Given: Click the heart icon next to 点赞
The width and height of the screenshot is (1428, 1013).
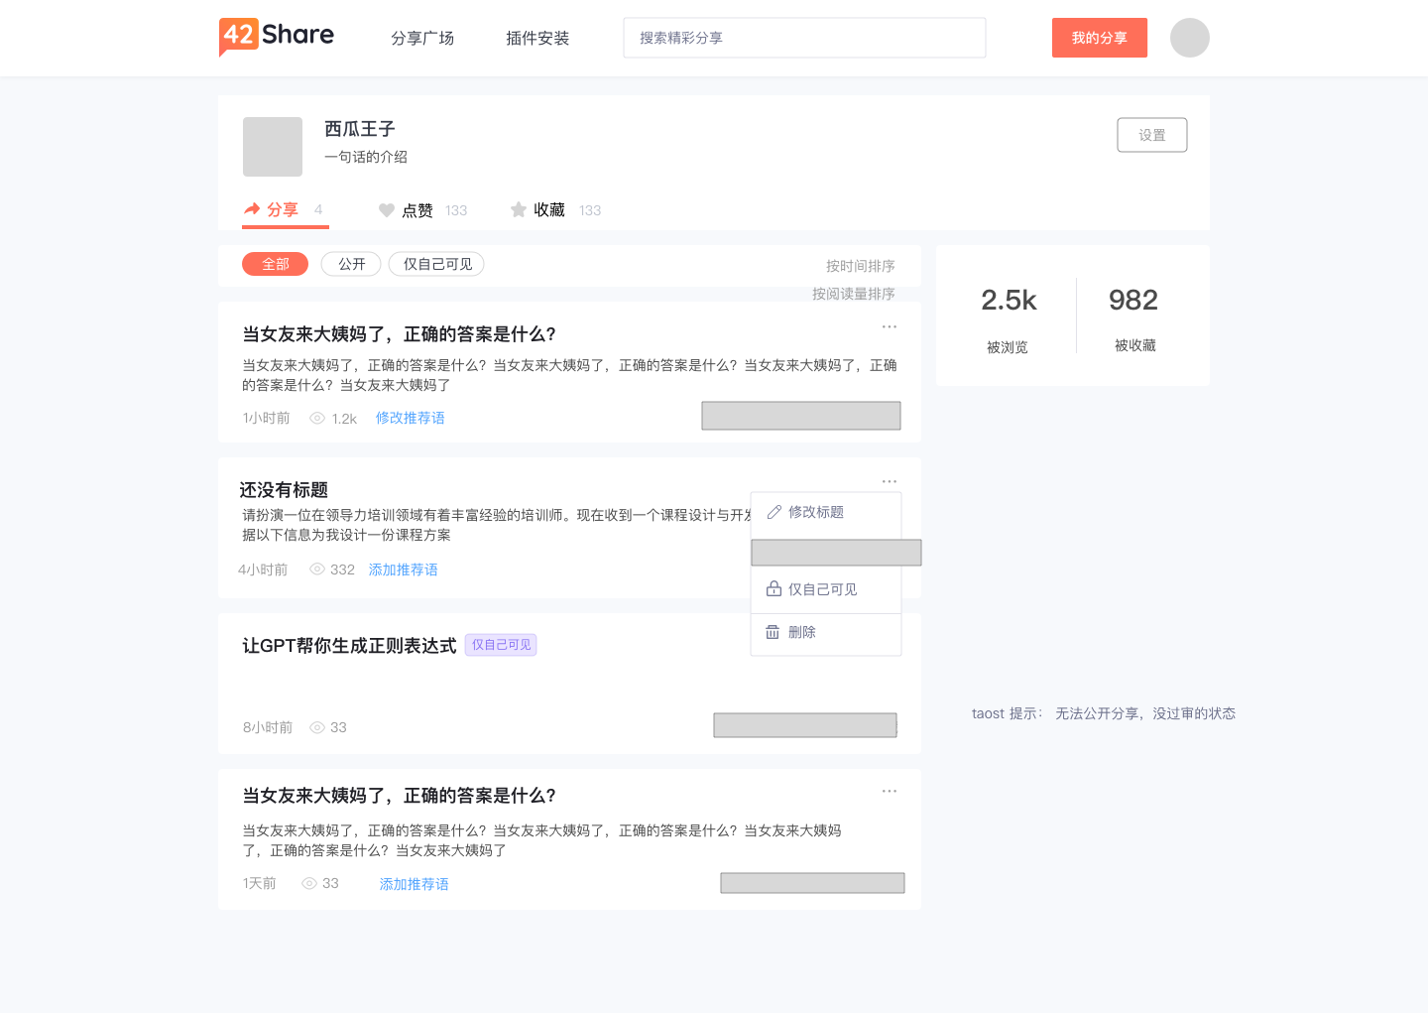Looking at the screenshot, I should tap(387, 210).
